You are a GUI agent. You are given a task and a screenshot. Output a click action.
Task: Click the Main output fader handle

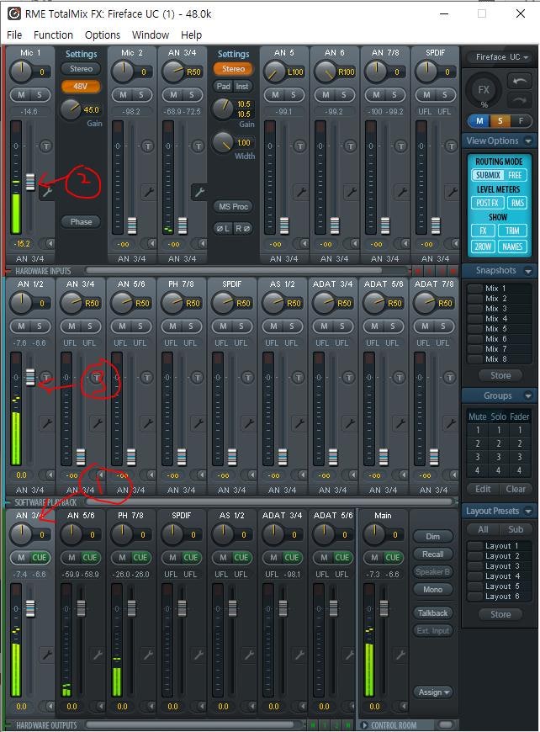[384, 607]
